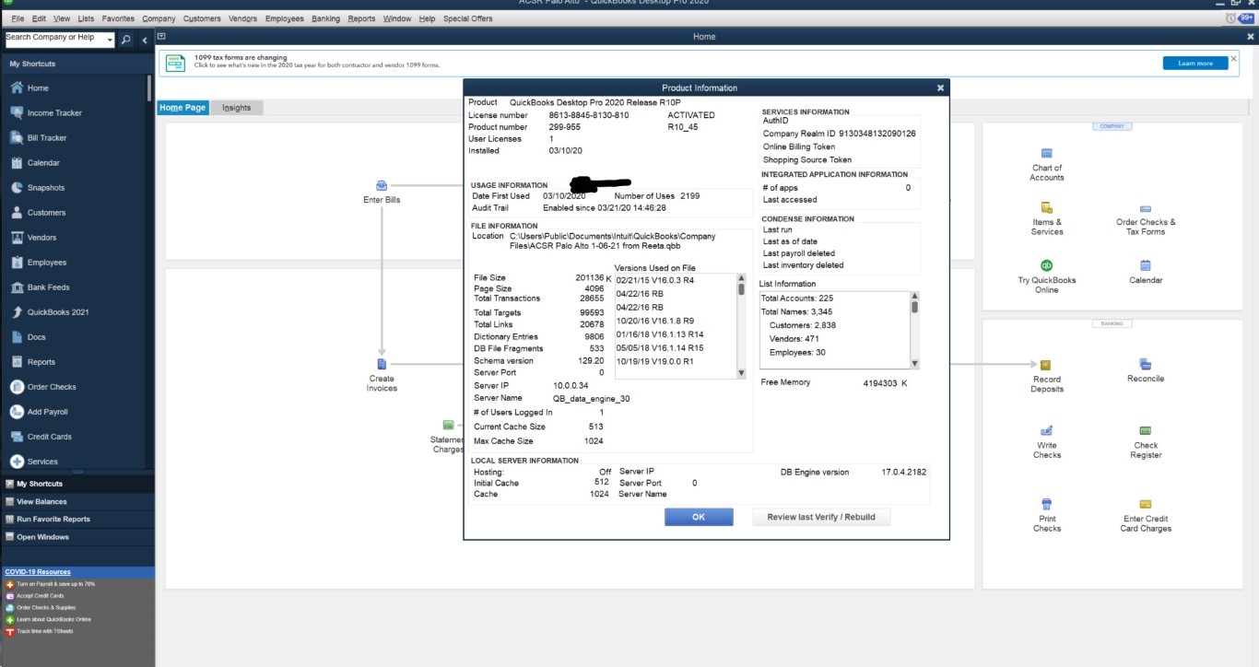
Task: Click down arrow of List Information scrollbar
Action: 914,364
